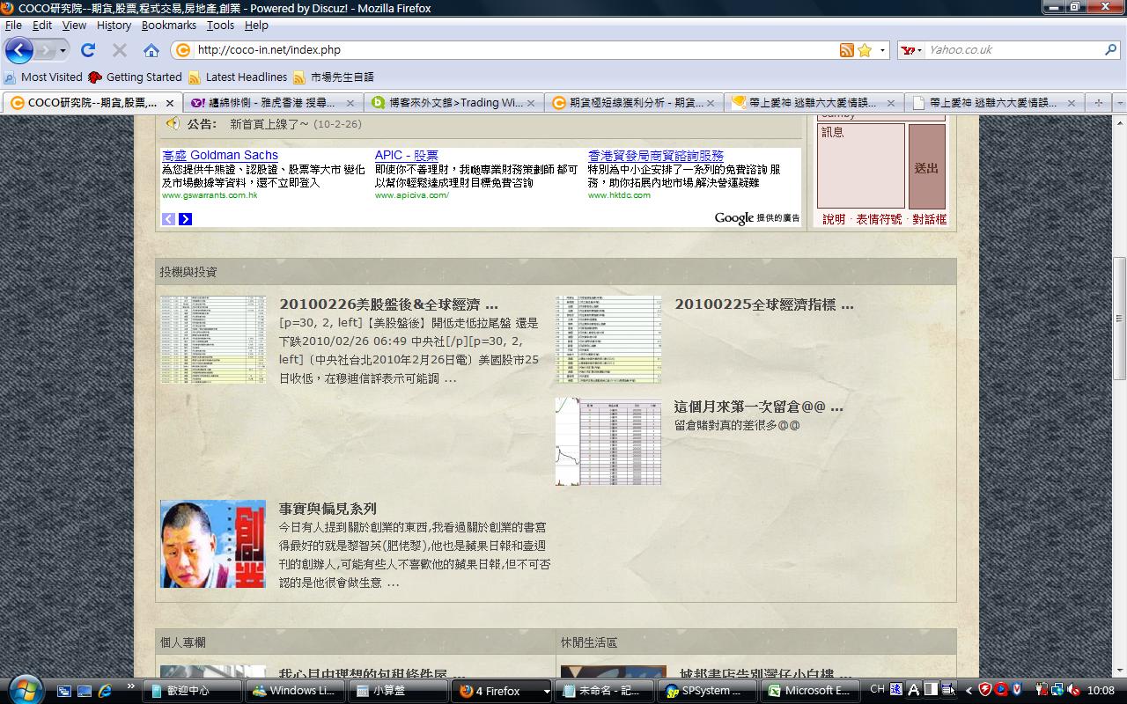Open the 20100226美股盤後 spreadsheet thumbnail

213,340
